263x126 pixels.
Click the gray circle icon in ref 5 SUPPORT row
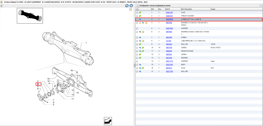(x=137, y=28)
